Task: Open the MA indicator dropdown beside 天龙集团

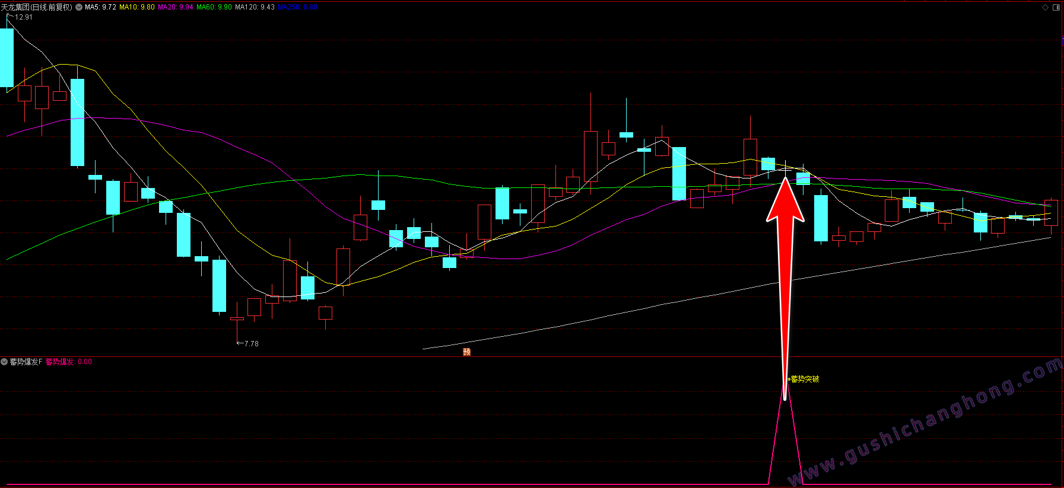Action: (79, 7)
